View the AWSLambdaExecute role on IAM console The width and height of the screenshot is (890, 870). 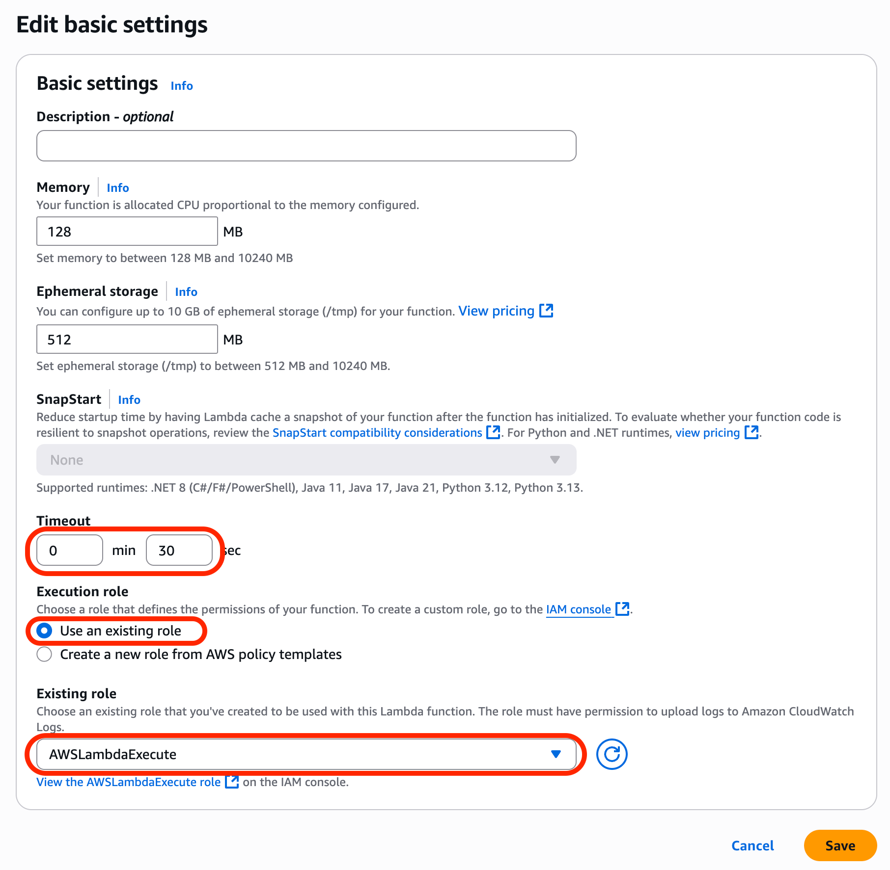[x=129, y=782]
